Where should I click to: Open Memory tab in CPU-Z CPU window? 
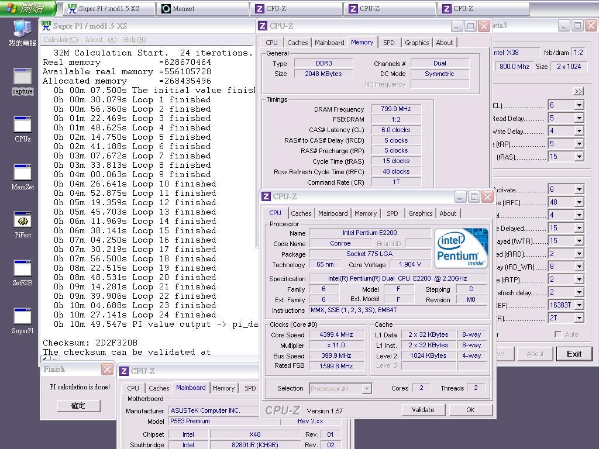(x=365, y=213)
